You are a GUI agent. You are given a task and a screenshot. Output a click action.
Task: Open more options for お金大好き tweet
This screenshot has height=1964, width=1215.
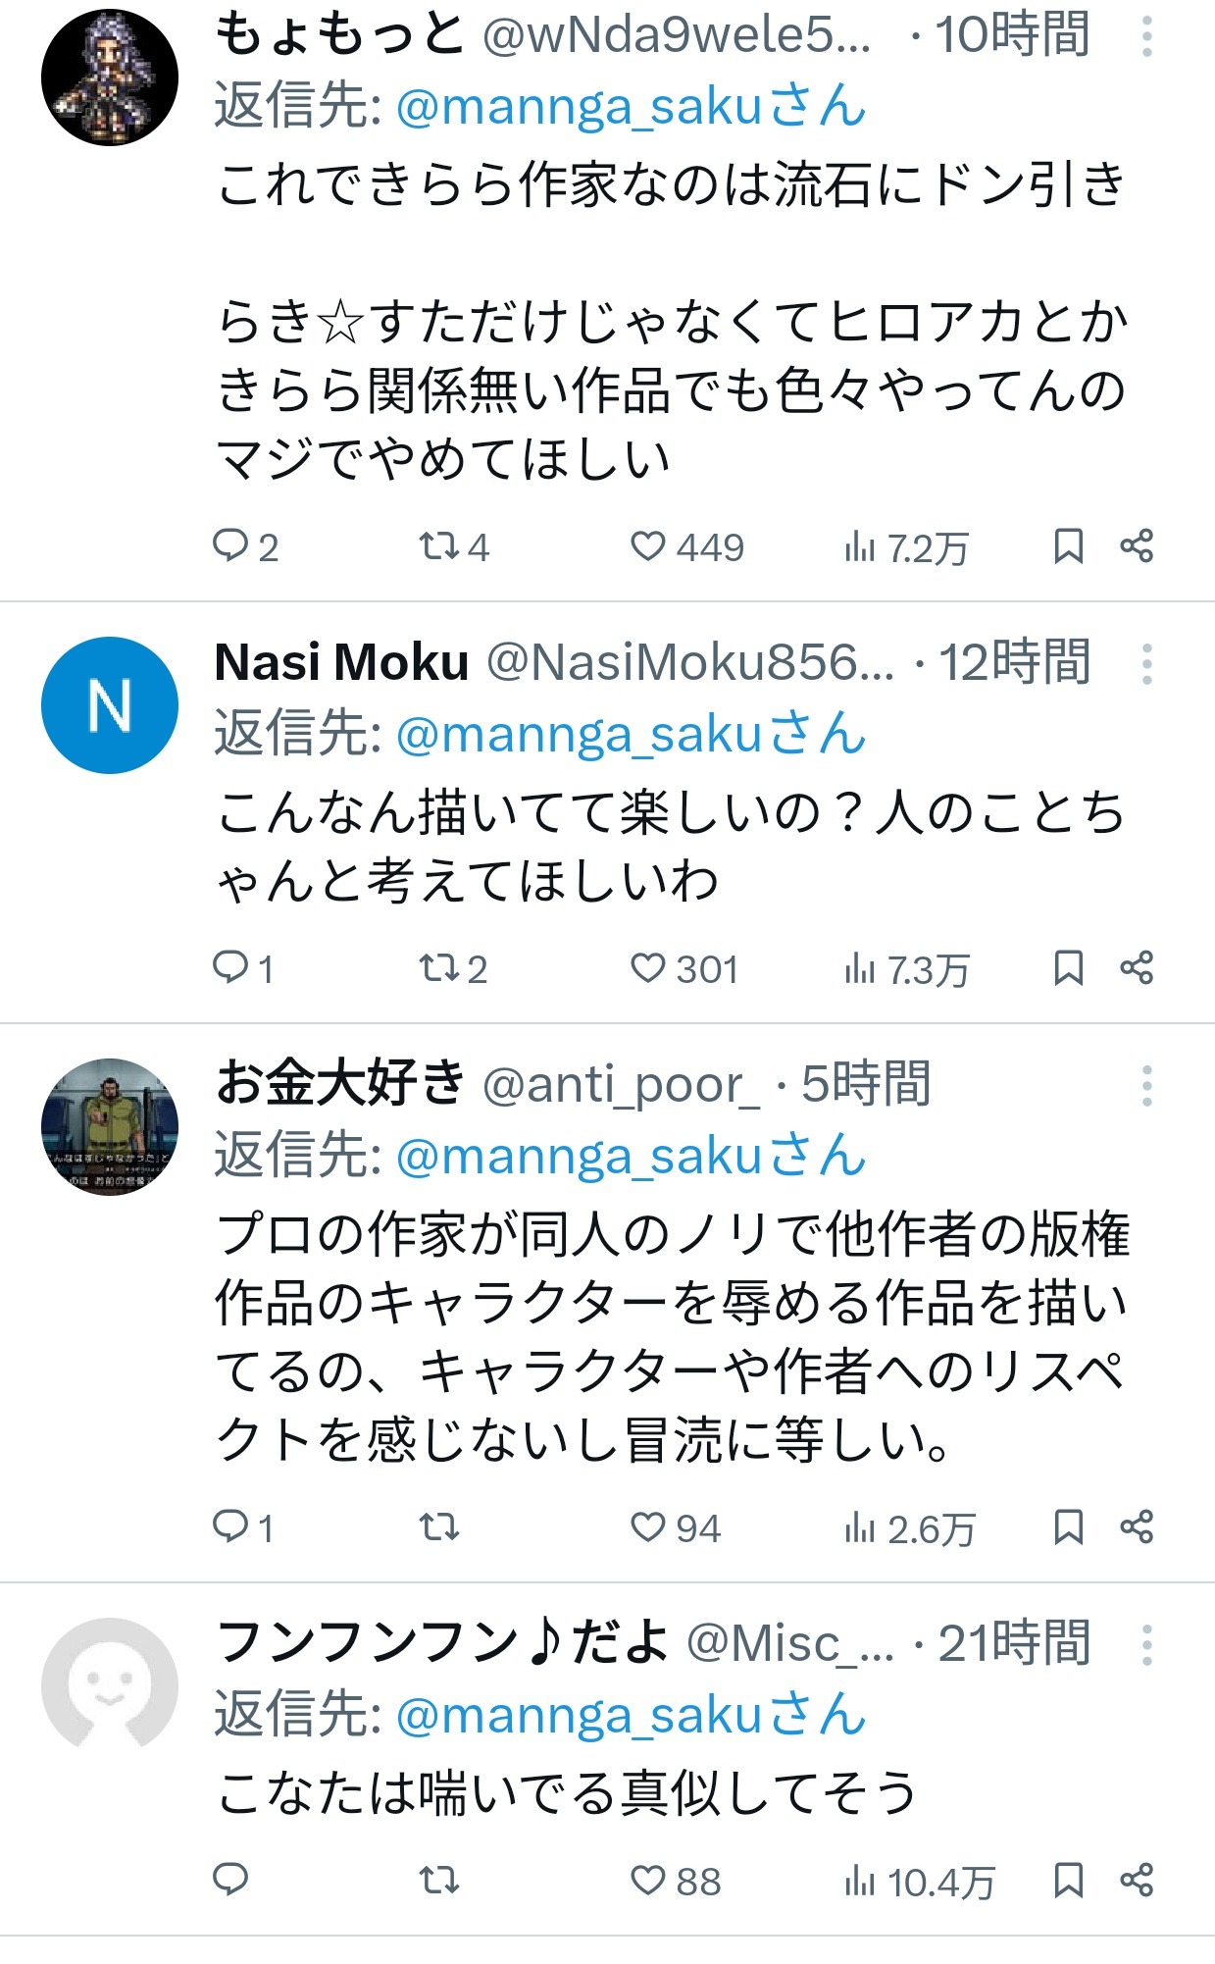click(x=1146, y=1086)
